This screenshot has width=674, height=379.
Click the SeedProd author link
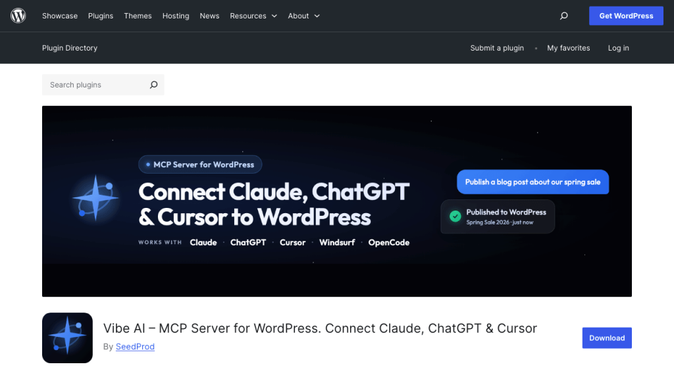point(135,346)
